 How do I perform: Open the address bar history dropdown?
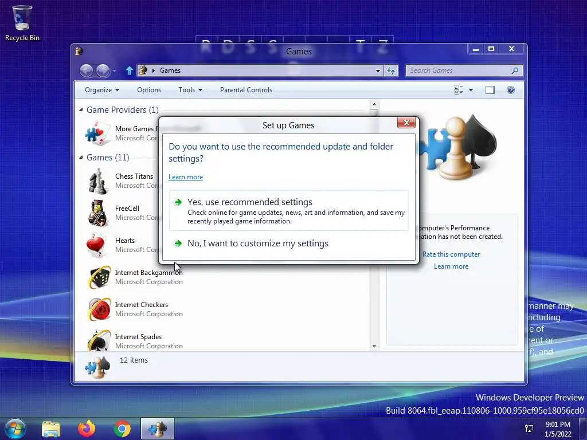point(378,70)
